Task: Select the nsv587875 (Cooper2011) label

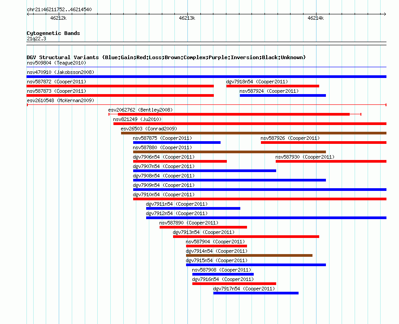Action: [162, 138]
